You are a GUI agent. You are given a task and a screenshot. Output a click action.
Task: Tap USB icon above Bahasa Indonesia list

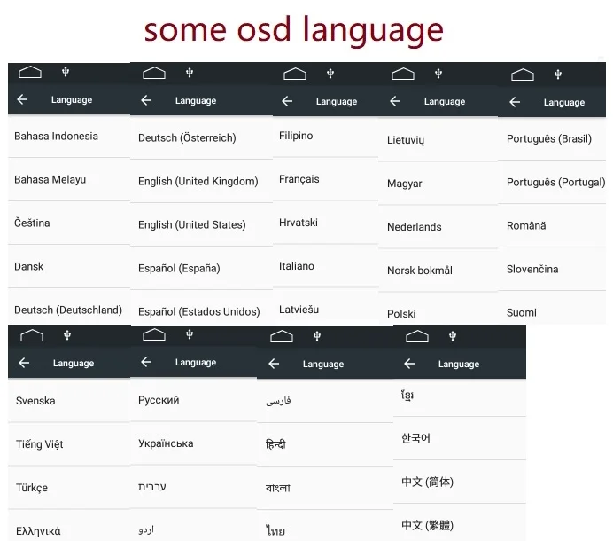click(66, 72)
